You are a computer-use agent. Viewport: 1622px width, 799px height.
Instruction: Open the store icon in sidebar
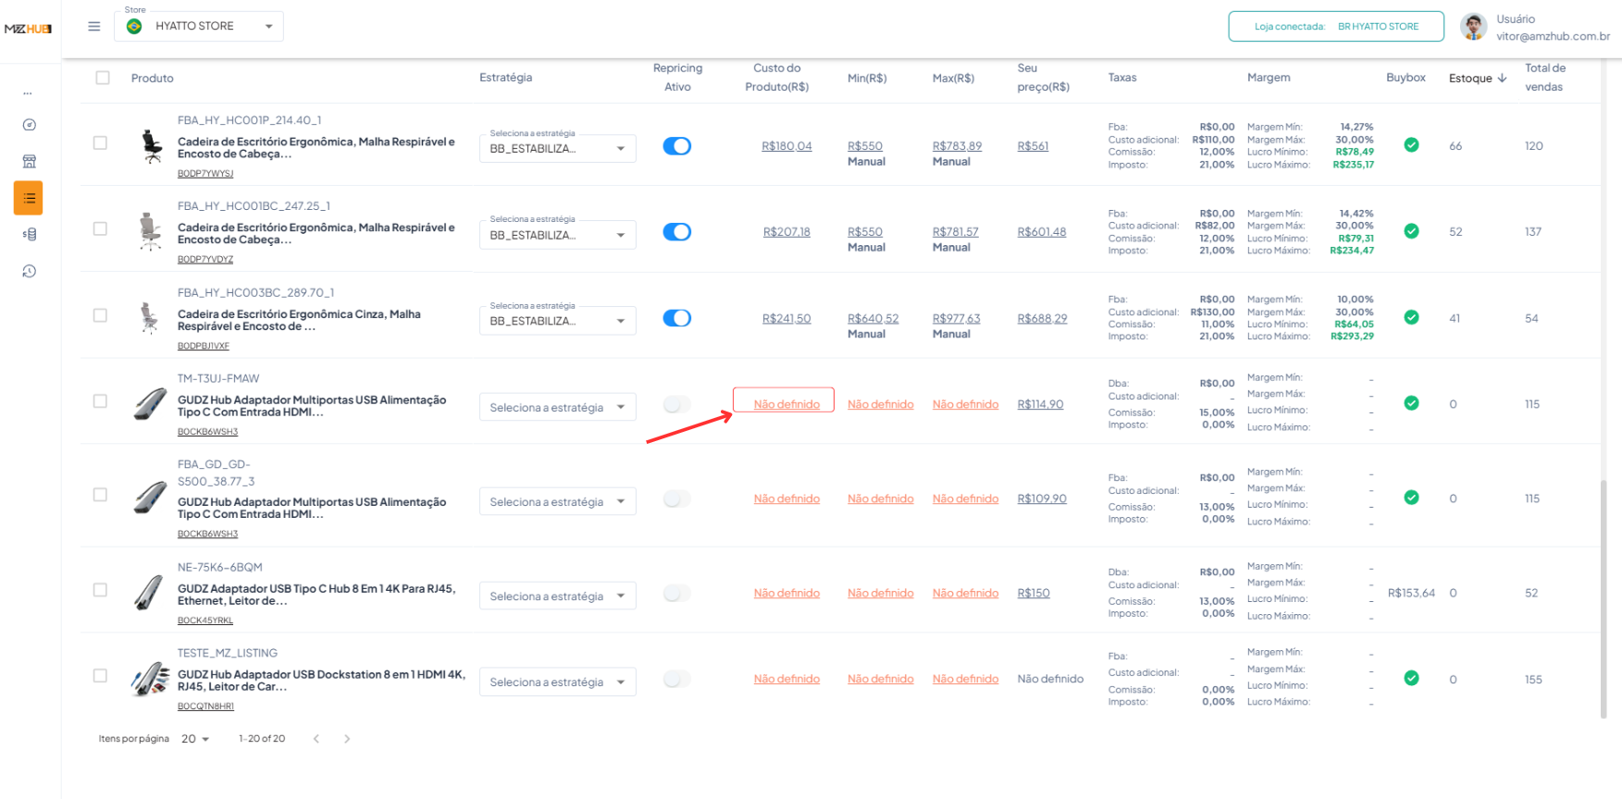[30, 162]
